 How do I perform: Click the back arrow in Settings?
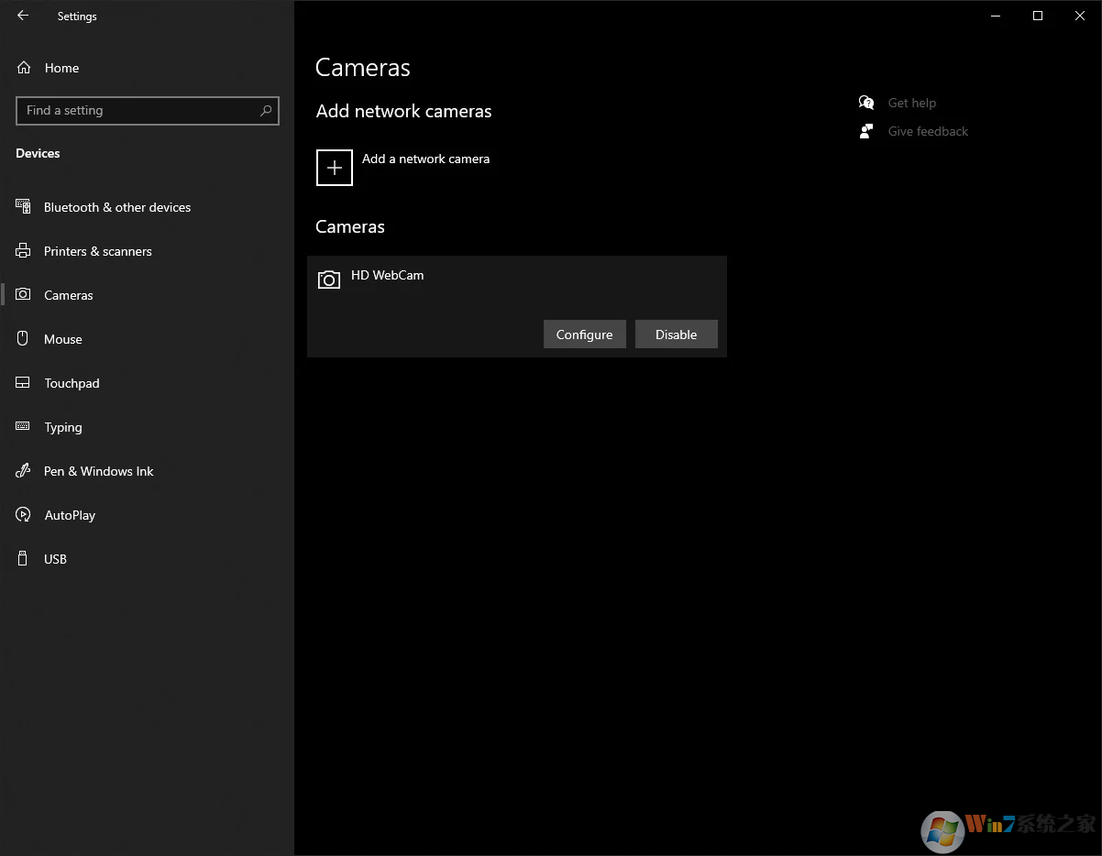click(x=23, y=16)
